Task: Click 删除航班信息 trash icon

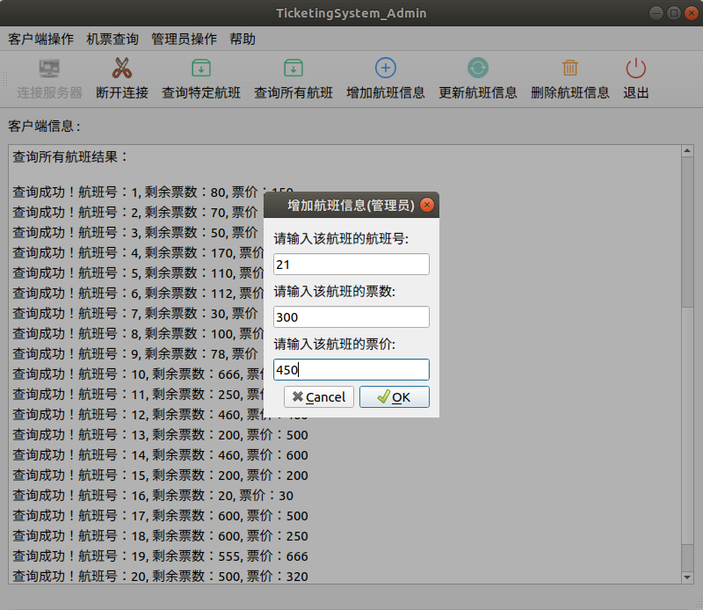Action: [570, 69]
